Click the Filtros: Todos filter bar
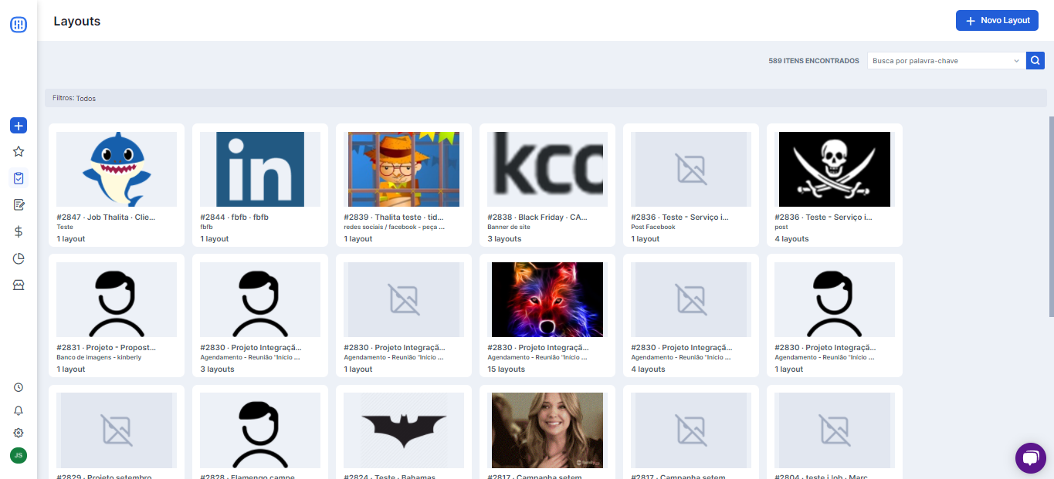The image size is (1054, 479). pos(545,98)
